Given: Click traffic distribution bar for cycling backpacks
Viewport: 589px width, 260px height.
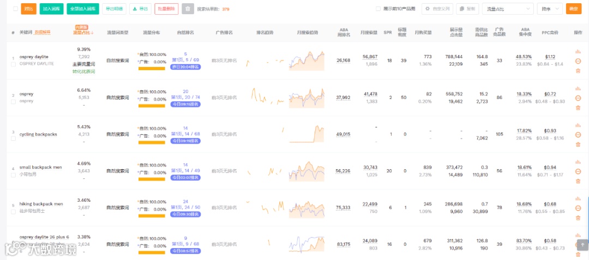Looking at the screenshot, I should click(152, 143).
